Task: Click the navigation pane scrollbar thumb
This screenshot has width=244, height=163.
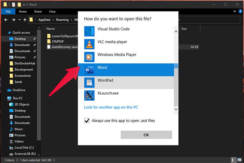Action: pos(39,85)
